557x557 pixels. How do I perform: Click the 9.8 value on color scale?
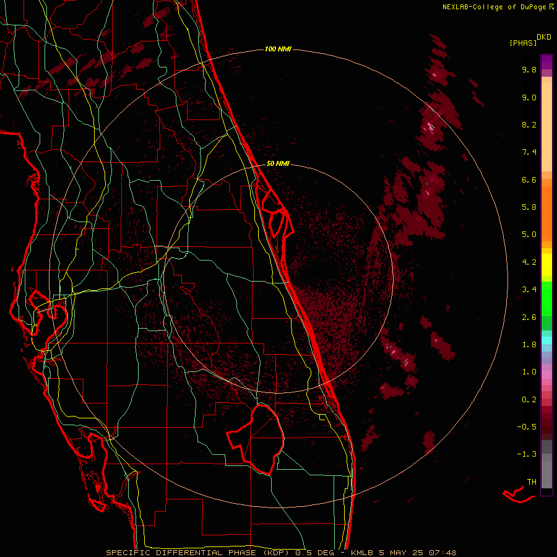(x=529, y=69)
